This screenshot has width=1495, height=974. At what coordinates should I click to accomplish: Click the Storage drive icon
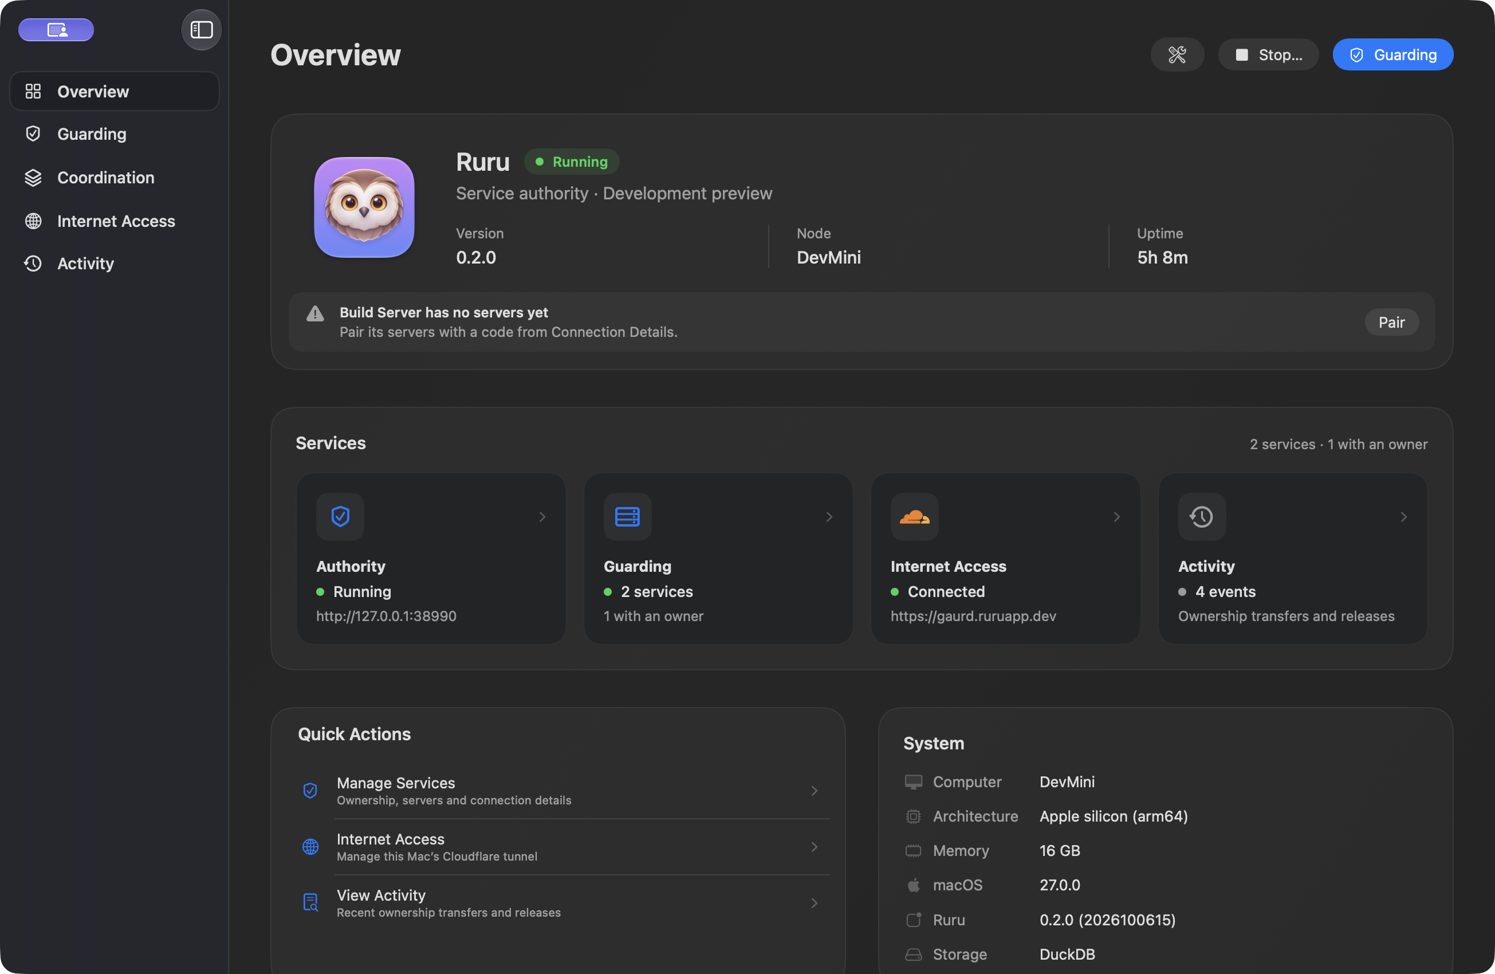(912, 955)
